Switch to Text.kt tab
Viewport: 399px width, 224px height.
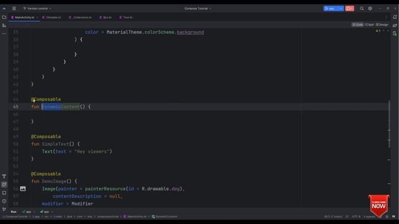point(126,17)
